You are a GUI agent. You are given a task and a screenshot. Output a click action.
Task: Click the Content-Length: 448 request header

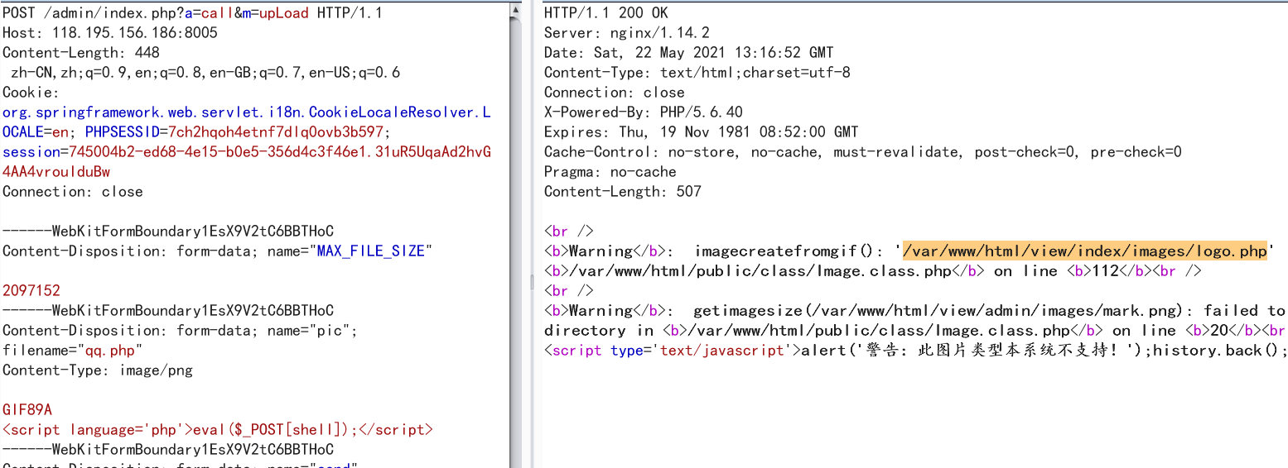pos(81,53)
